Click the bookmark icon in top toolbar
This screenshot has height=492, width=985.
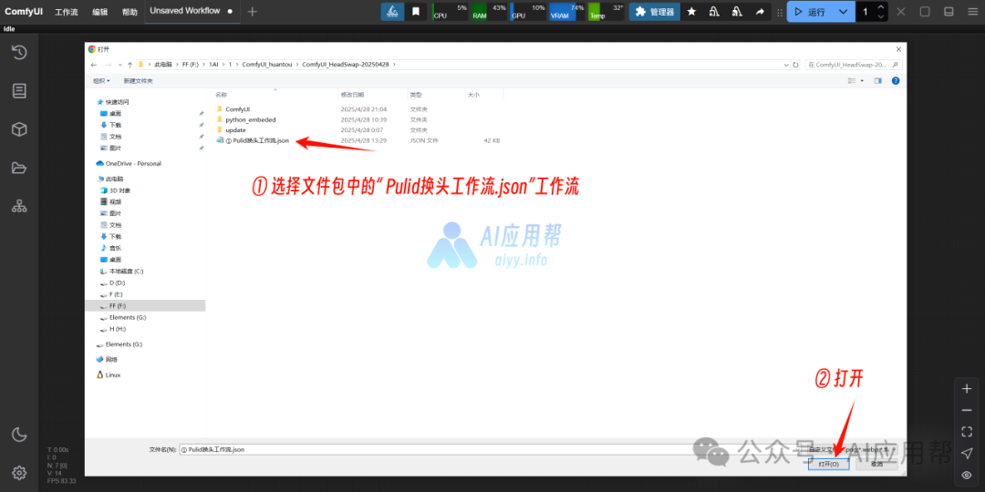(416, 12)
